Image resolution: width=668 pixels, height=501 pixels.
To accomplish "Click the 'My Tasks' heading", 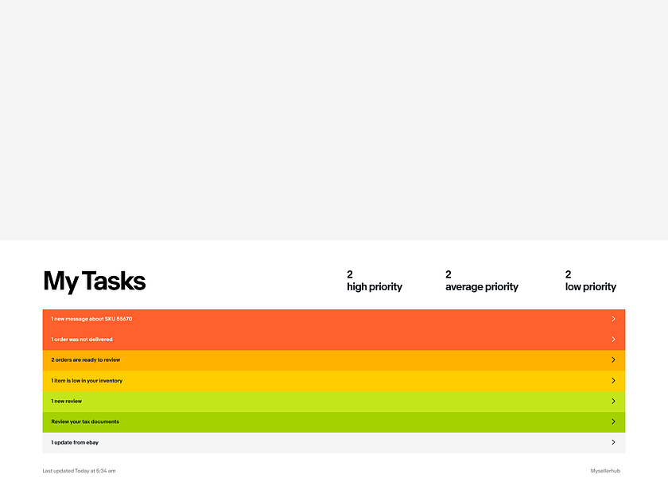I will [94, 282].
